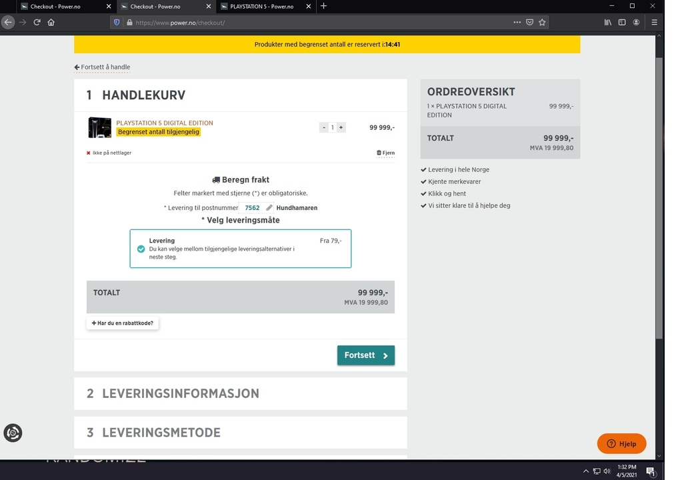
Task: Open the Firefox Library icon
Action: [x=607, y=22]
